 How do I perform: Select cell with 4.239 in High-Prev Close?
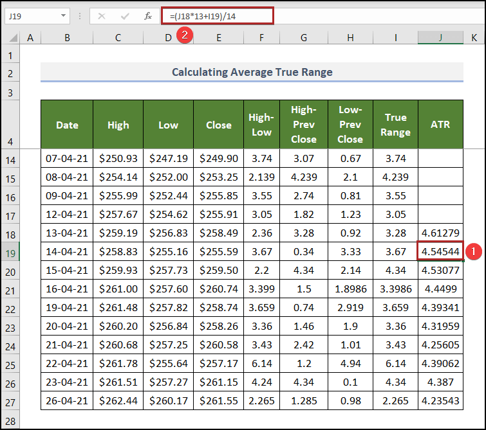(304, 177)
